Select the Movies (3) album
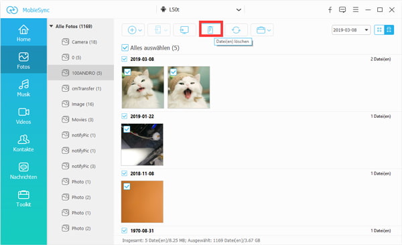 click(80, 119)
